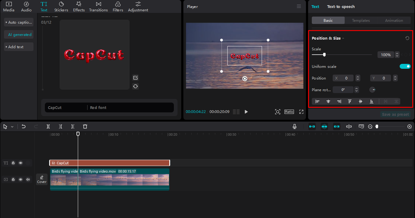415x218 pixels.
Task: Expand the Add text section
Action: (x=19, y=47)
